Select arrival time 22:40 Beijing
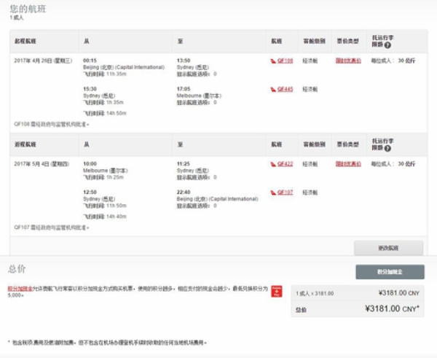Viewport: 437px width, 358px height. point(184,192)
